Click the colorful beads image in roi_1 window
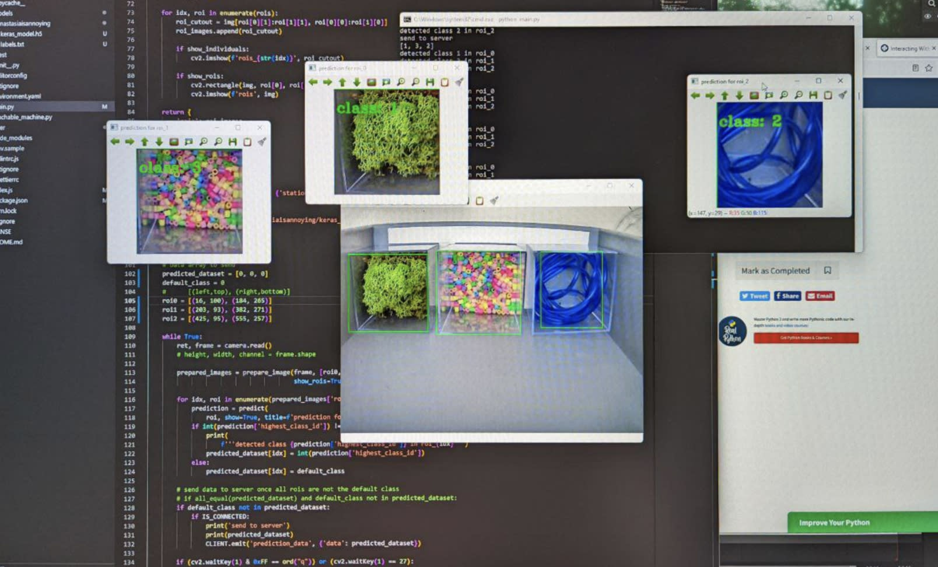The image size is (938, 567). point(190,201)
